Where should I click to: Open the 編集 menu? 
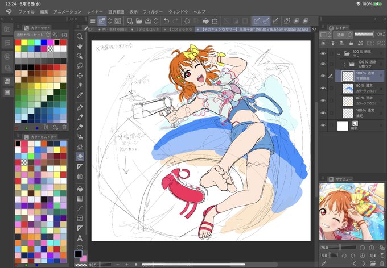pos(44,12)
